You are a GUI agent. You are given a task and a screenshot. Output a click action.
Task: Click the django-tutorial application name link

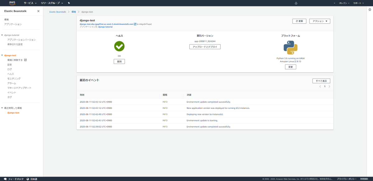coord(105,27)
